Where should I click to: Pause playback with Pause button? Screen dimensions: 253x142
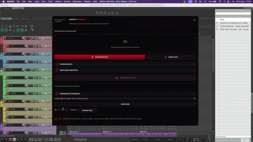[25, 140]
